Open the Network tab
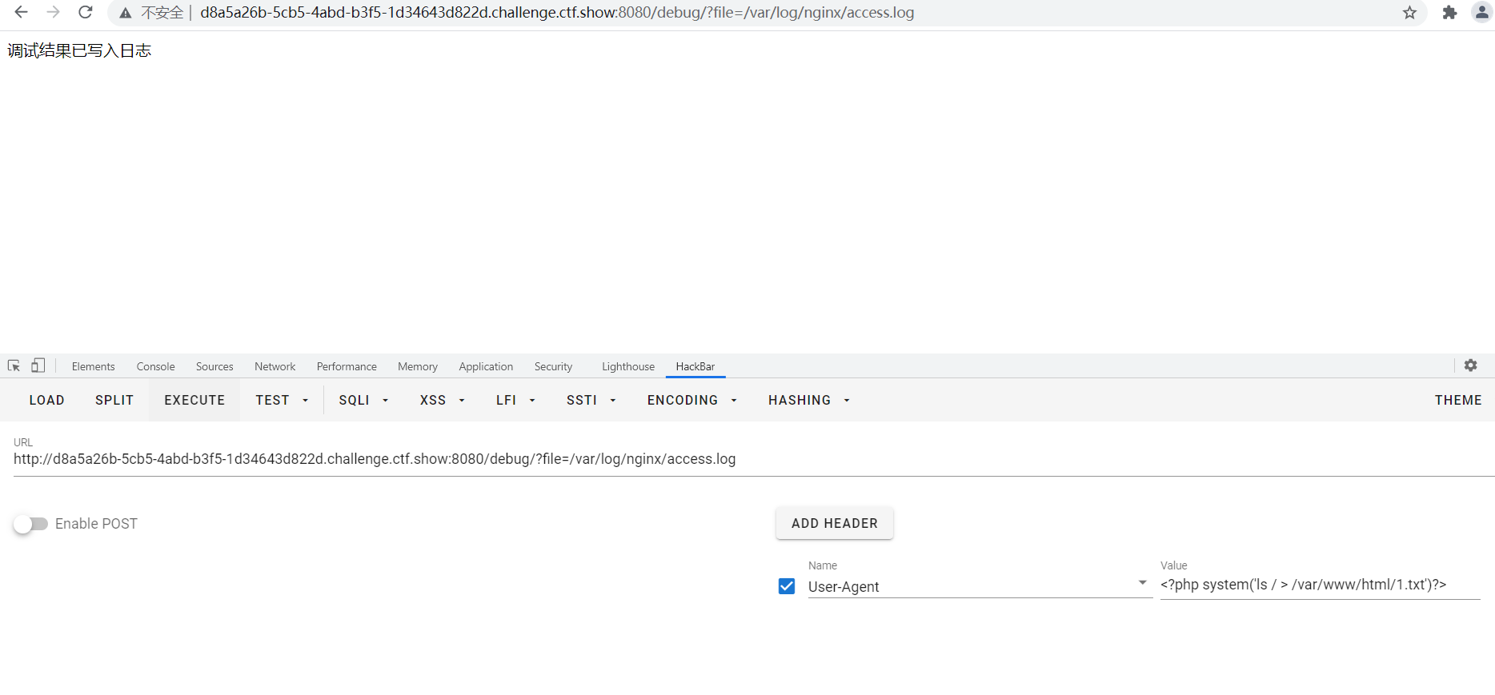This screenshot has width=1495, height=695. click(275, 366)
